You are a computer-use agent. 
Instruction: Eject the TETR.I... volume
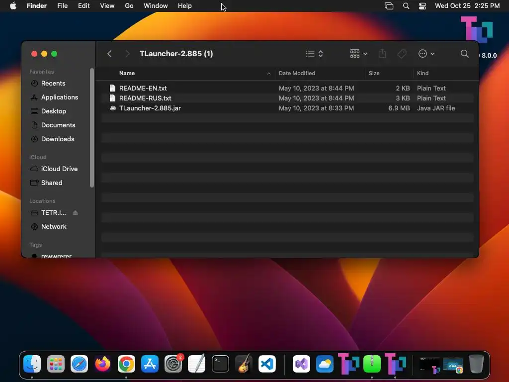coord(76,213)
